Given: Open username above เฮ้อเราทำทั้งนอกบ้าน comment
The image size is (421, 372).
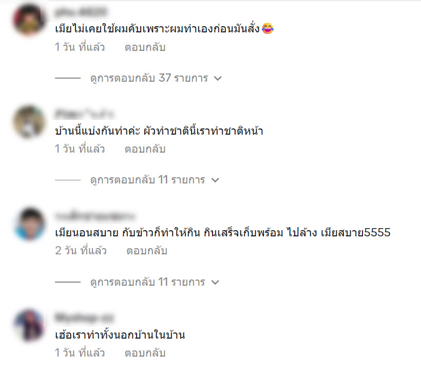Looking at the screenshot, I should tap(84, 318).
